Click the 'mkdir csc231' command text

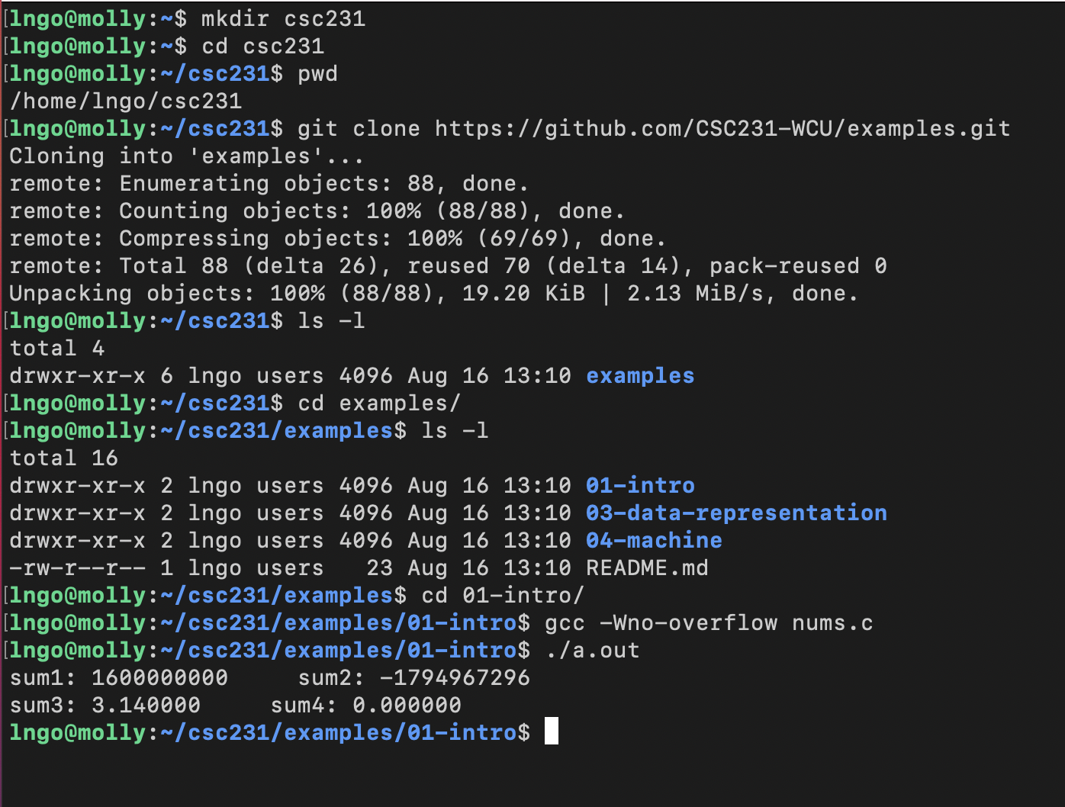click(x=283, y=18)
